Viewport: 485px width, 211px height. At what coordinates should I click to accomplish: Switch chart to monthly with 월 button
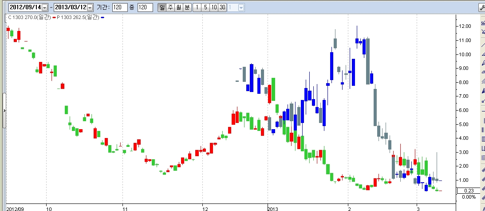178,8
